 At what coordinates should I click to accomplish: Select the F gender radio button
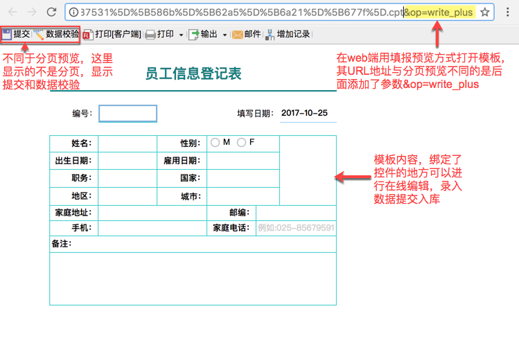point(241,142)
